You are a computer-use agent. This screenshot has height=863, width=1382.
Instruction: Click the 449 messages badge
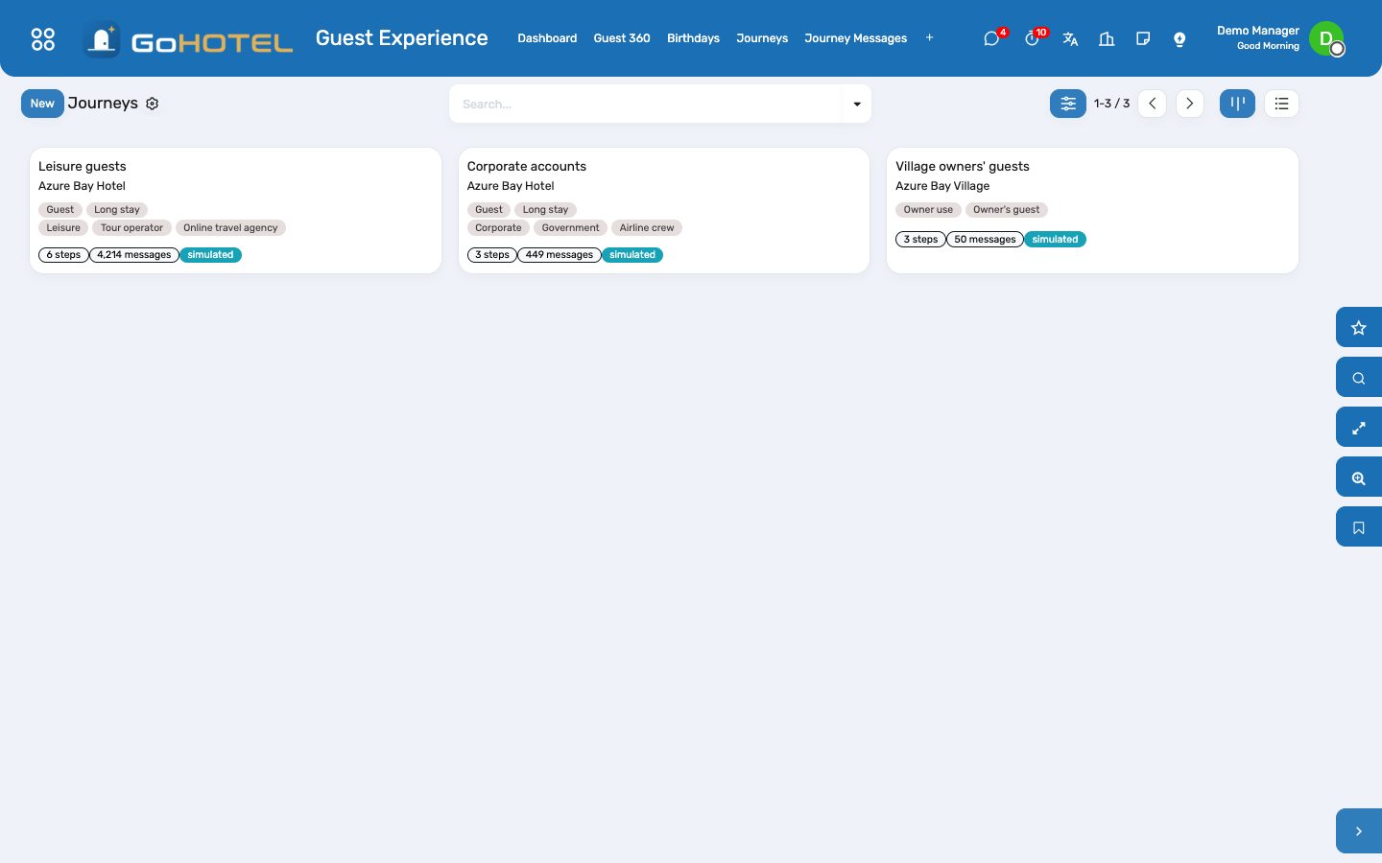[x=560, y=255]
